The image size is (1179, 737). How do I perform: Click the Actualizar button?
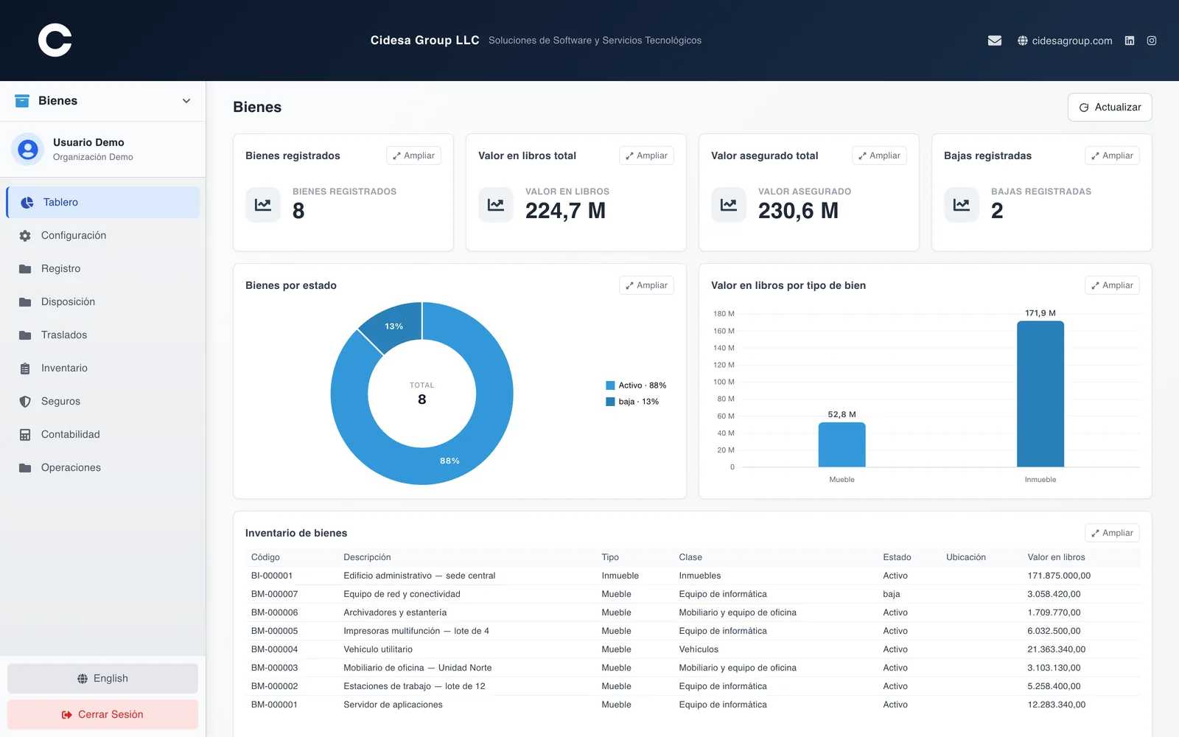[x=1110, y=108]
